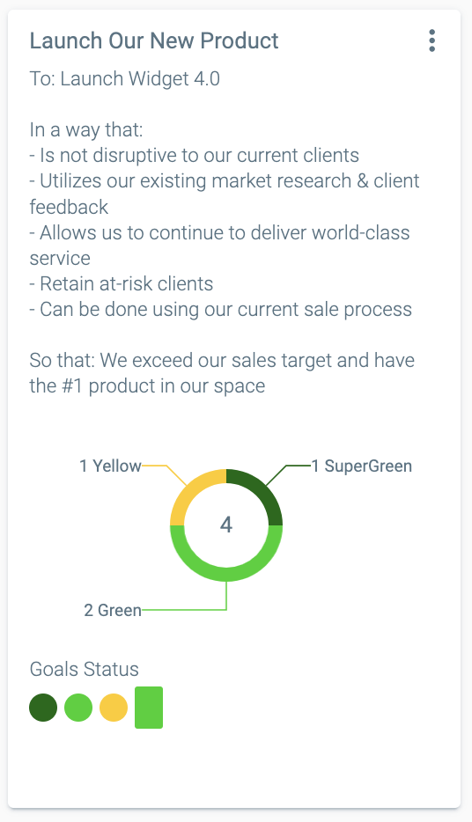Click the '2 Green' chart label
Screen dimensions: 472x822
(113, 610)
